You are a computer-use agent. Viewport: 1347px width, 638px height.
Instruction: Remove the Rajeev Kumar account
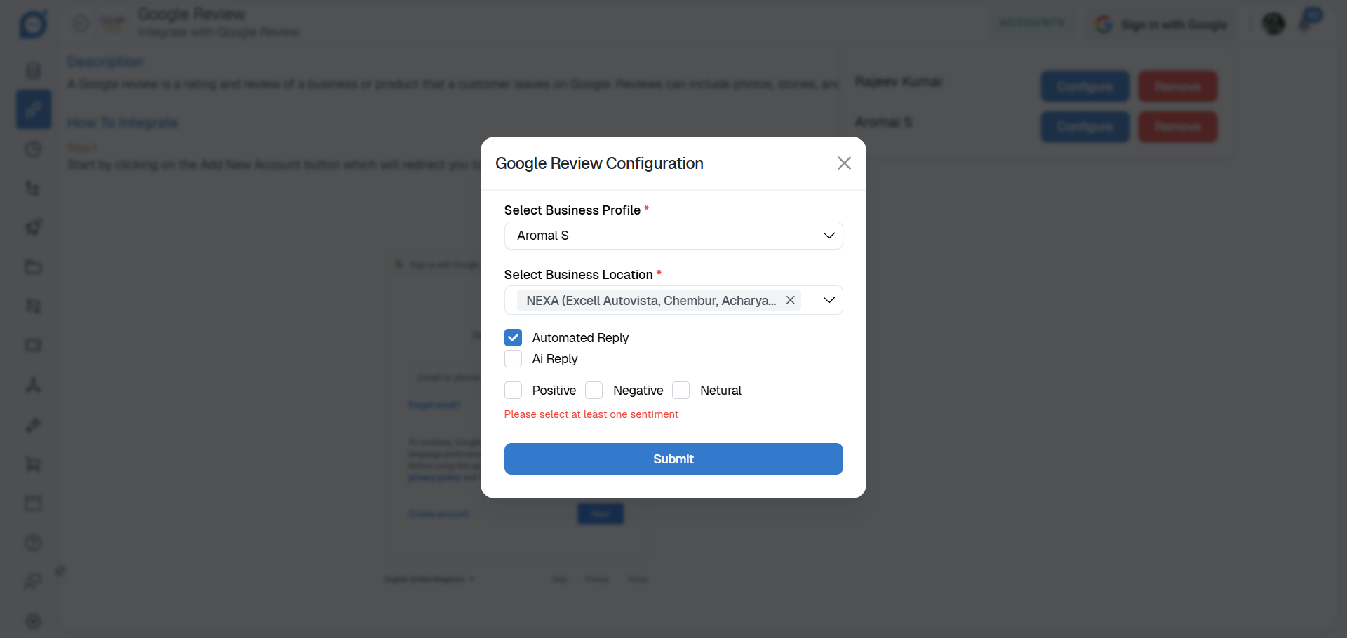(1178, 86)
